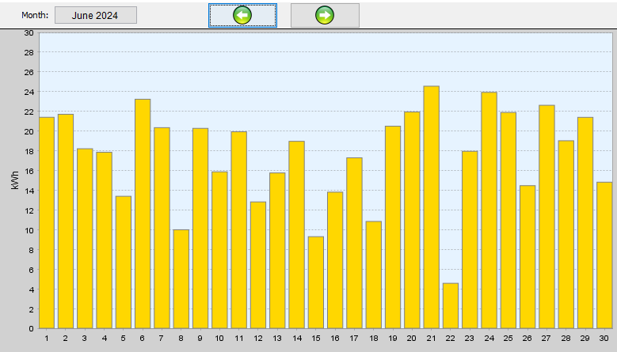617x352 pixels.
Task: Select the bar for day 12
Action: [258, 265]
